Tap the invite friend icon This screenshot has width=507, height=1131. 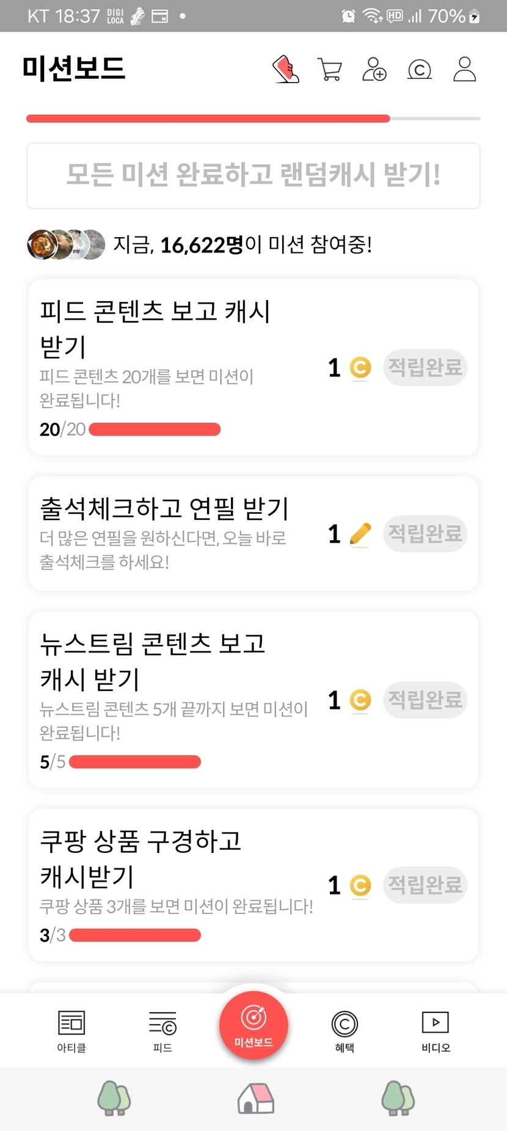point(374,69)
